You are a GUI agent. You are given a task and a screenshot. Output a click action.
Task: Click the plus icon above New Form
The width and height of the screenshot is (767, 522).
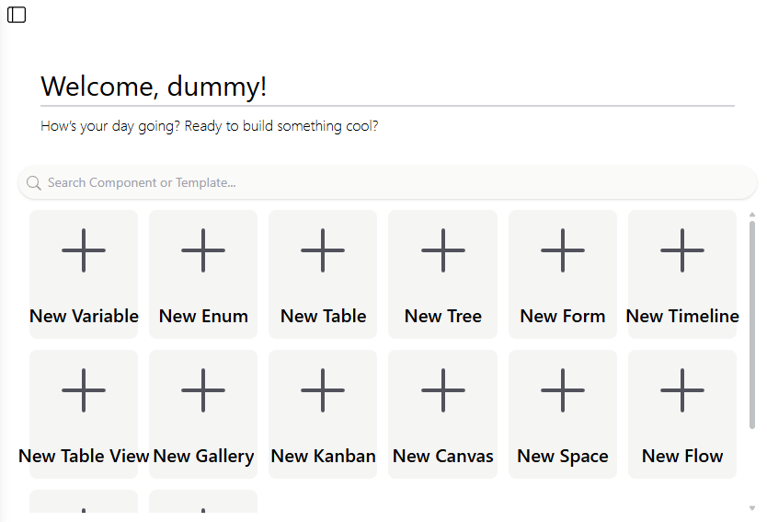pos(563,250)
